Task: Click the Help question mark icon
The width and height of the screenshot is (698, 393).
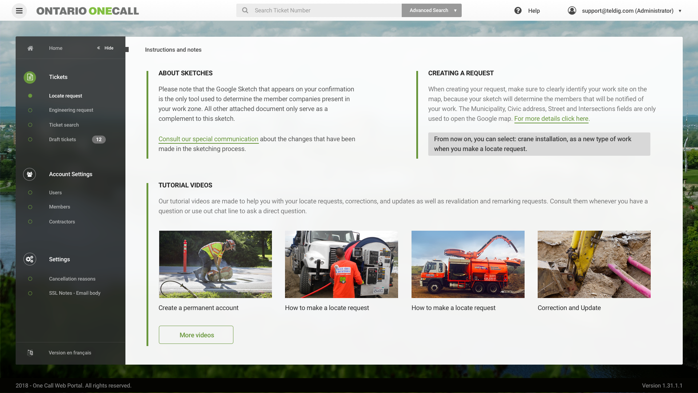Action: [518, 11]
